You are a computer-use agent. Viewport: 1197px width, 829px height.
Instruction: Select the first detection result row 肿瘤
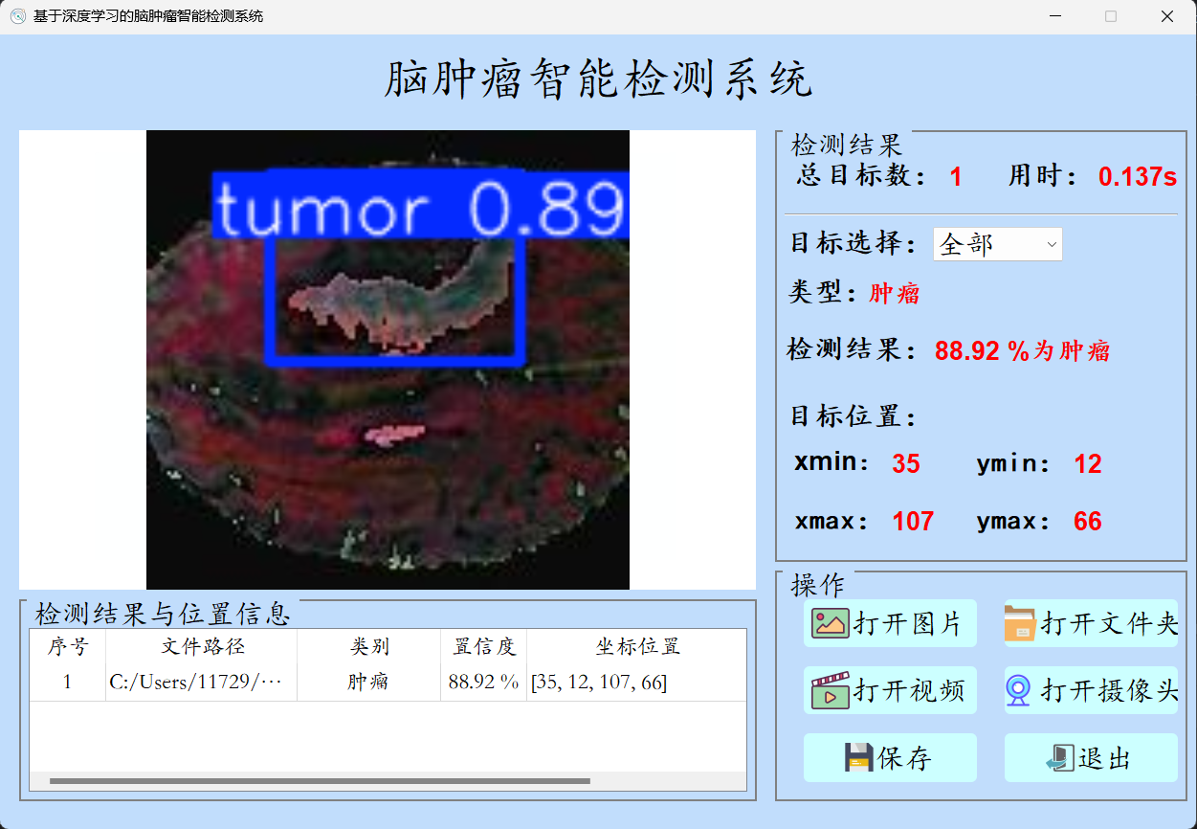[368, 683]
